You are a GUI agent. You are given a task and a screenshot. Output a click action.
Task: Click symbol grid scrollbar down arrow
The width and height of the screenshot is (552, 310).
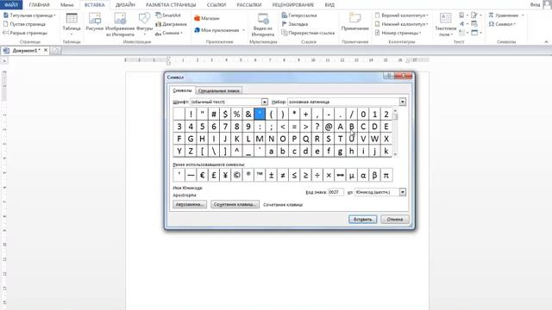[x=395, y=154]
